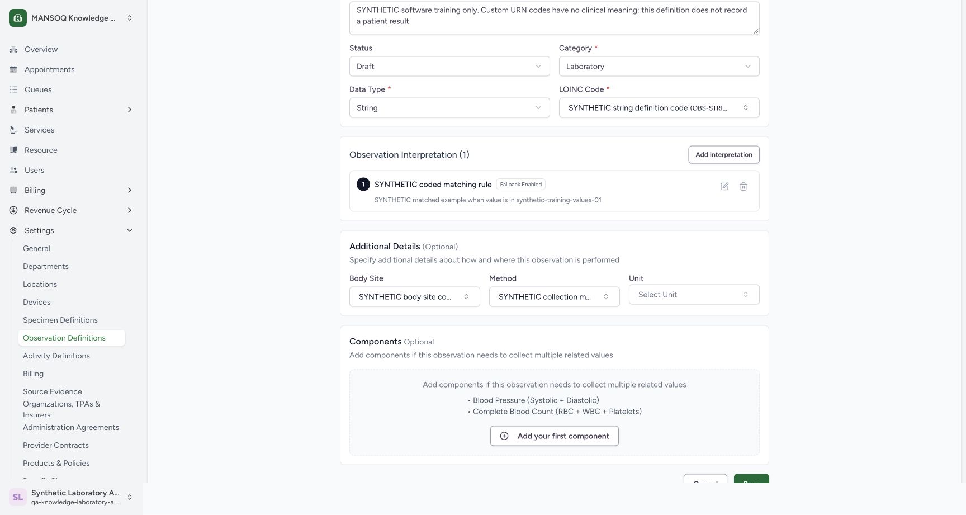
Task: Click the Queues list icon
Action: coord(13,89)
